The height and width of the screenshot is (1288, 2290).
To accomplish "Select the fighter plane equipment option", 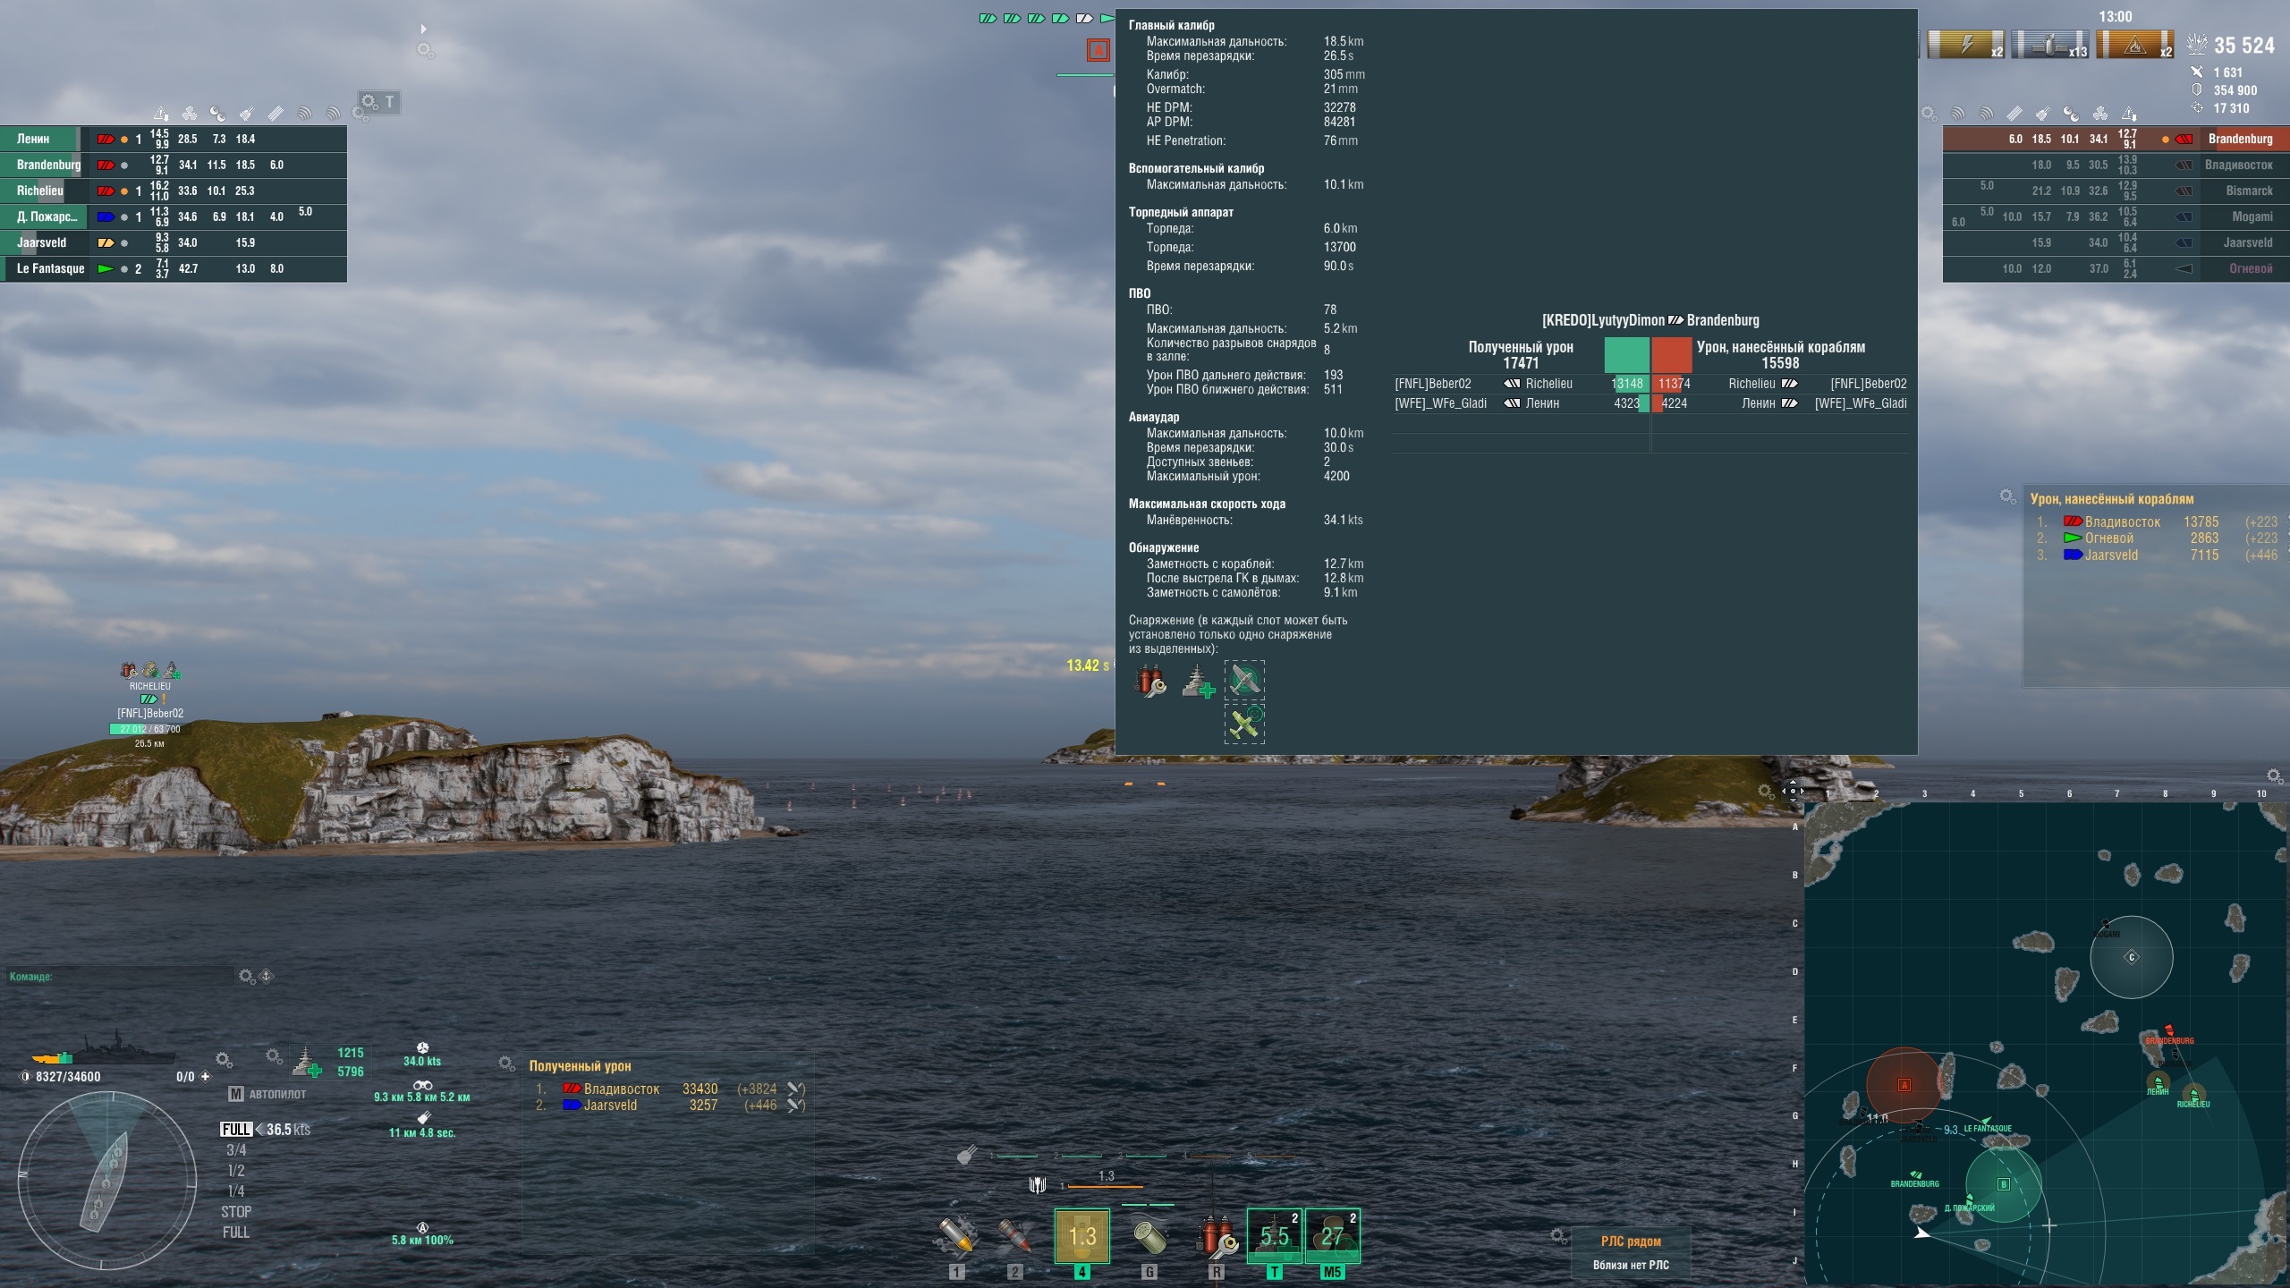I will tap(1244, 681).
